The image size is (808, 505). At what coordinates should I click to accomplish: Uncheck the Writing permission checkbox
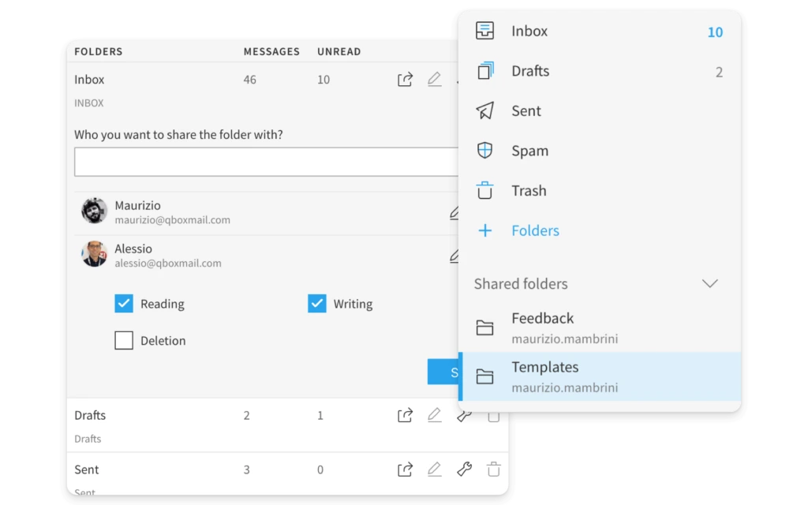[x=317, y=304]
